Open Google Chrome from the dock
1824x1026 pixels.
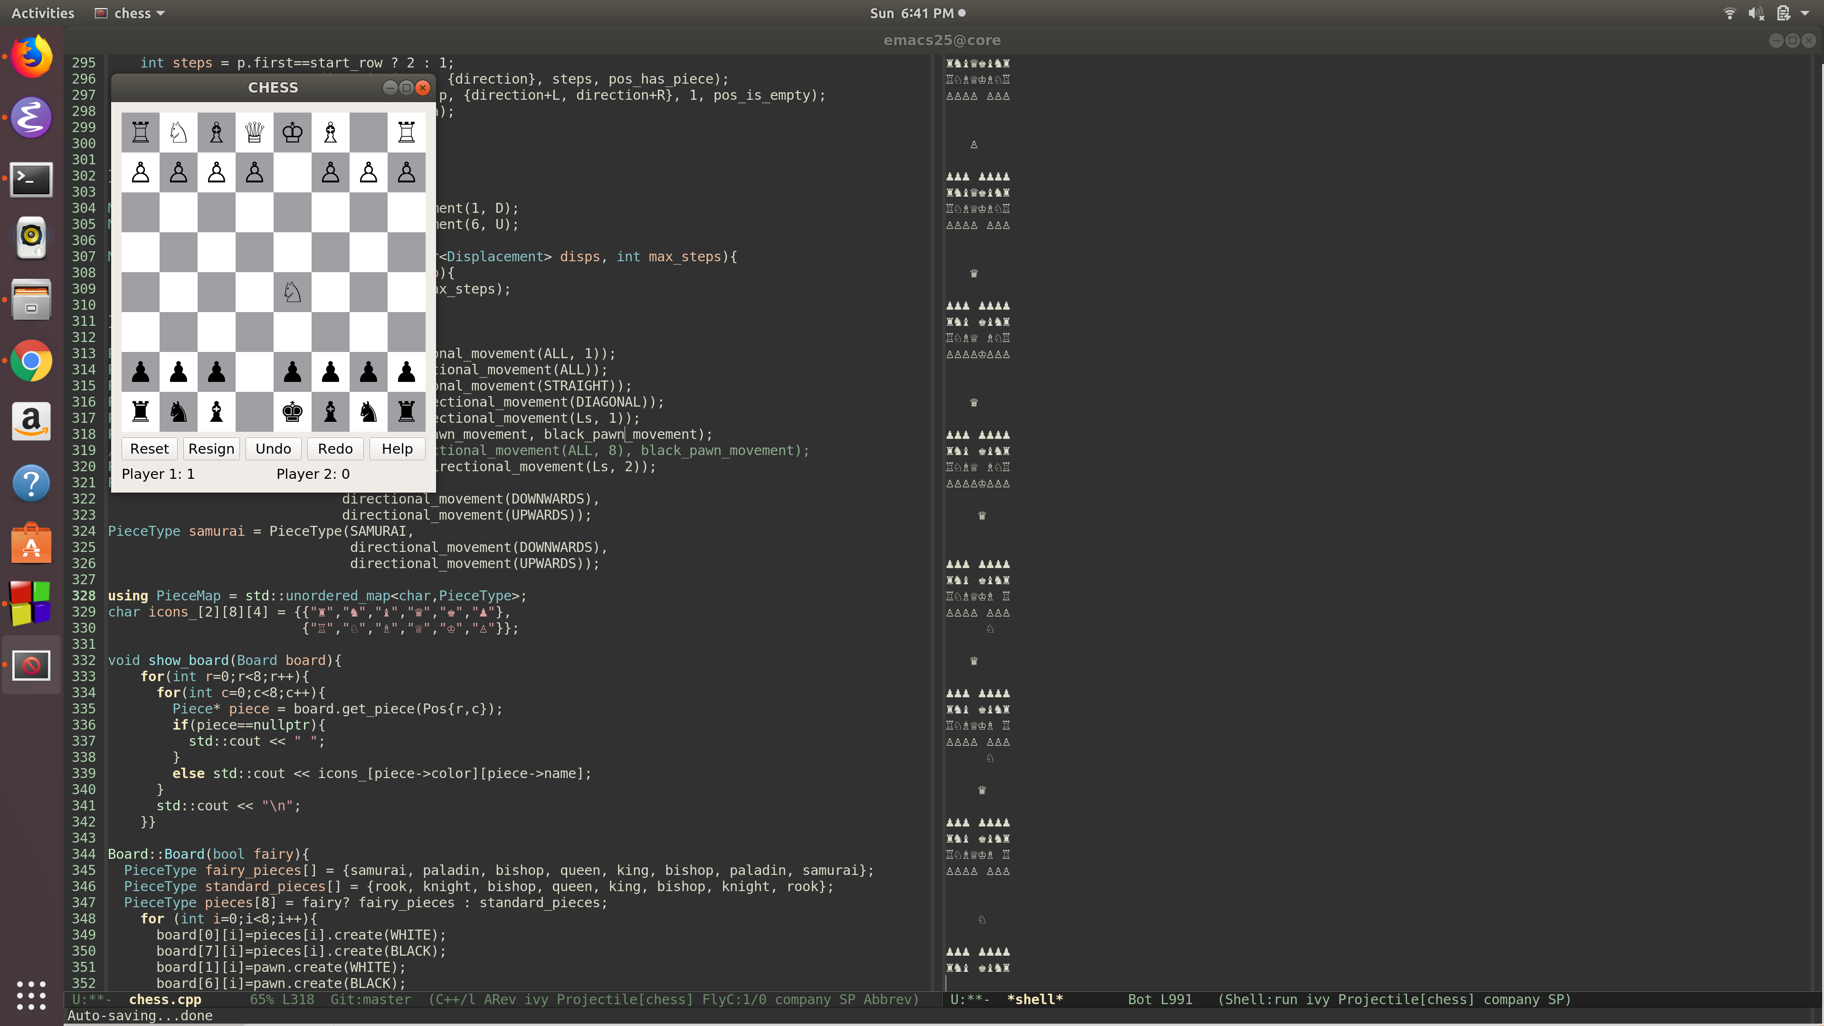pyautogui.click(x=31, y=361)
